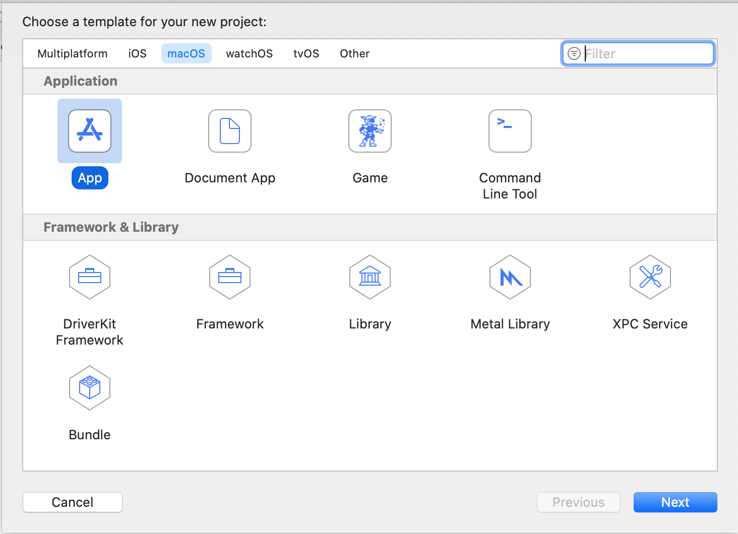Select the Bundle brick icon
Viewport: 738px width, 534px height.
tap(90, 388)
